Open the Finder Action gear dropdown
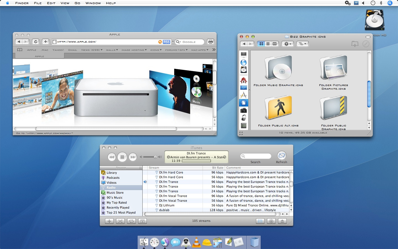 [x=288, y=44]
